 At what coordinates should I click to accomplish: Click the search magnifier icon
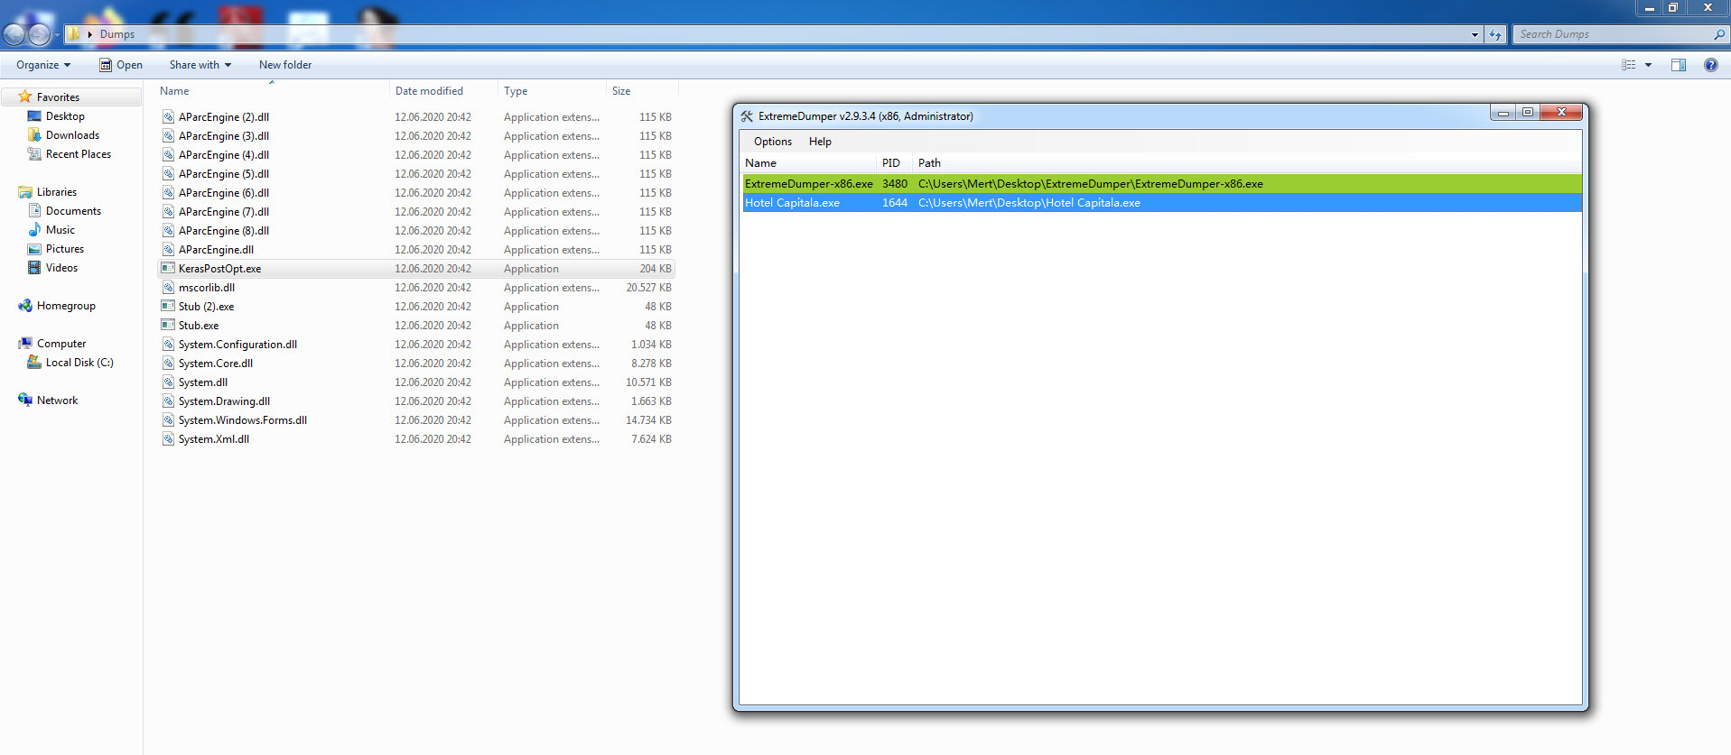tap(1718, 34)
